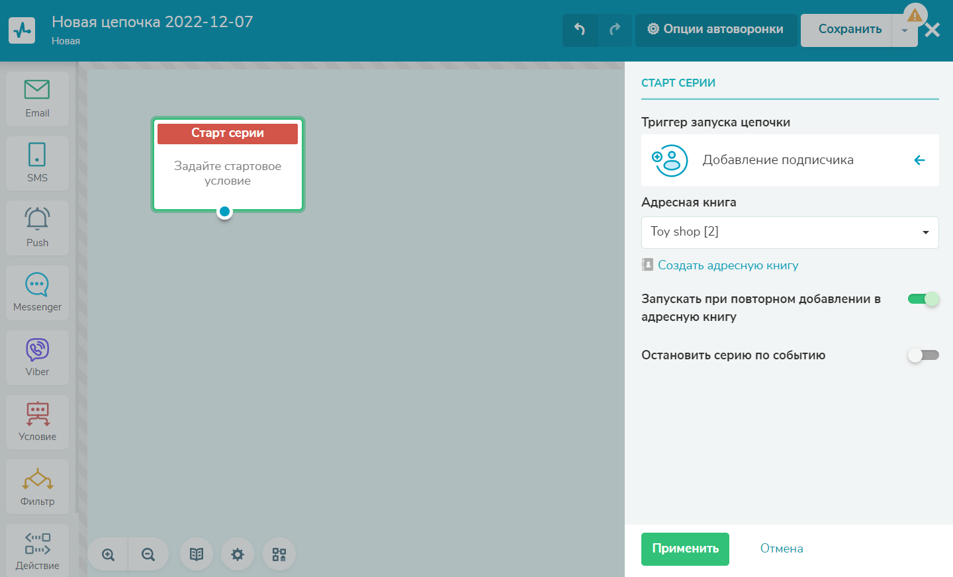
Task: Zoom out on the canvas
Action: [148, 555]
